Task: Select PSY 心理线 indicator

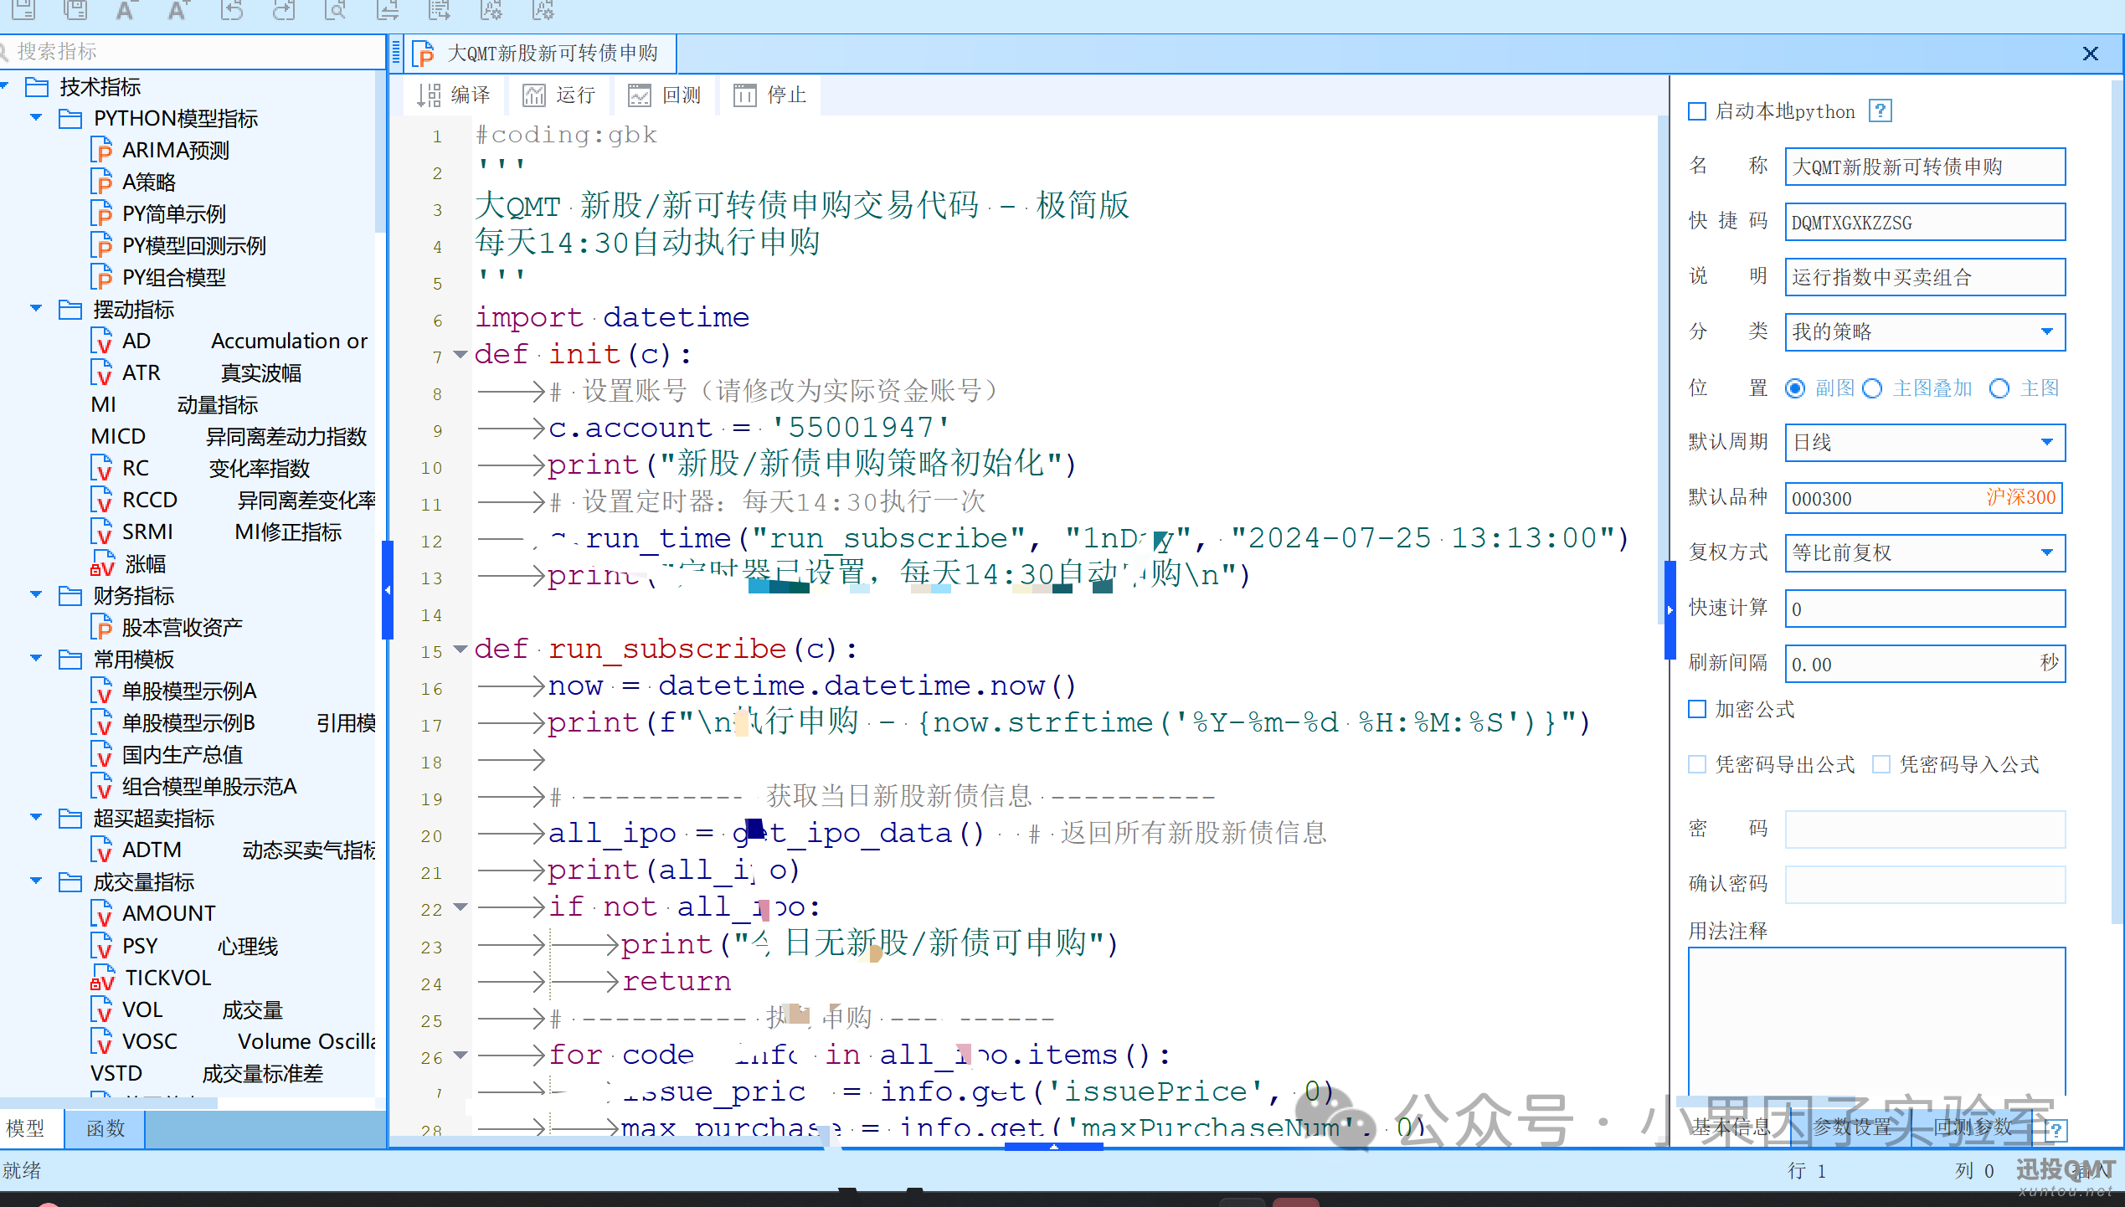Action: click(x=184, y=947)
